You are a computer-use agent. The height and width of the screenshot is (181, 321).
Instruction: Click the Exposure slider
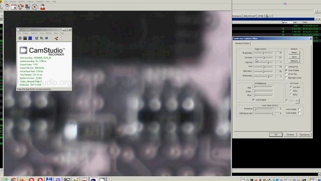263,109
